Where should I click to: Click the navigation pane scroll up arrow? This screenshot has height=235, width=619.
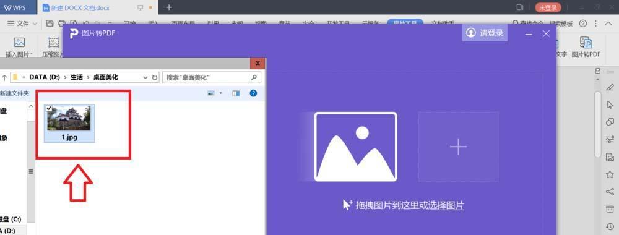31,106
